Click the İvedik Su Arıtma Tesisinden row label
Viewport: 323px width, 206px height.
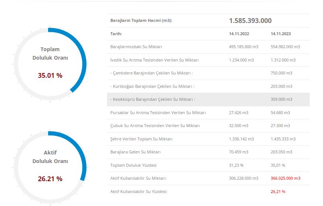tap(154, 60)
